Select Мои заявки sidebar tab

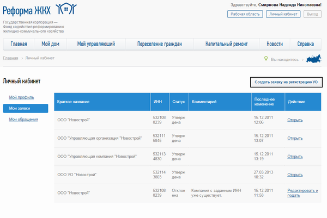[25, 108]
